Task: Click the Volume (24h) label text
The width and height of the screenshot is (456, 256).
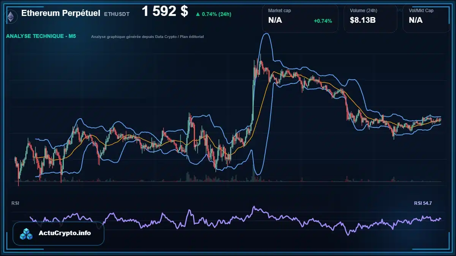Action: pos(363,11)
